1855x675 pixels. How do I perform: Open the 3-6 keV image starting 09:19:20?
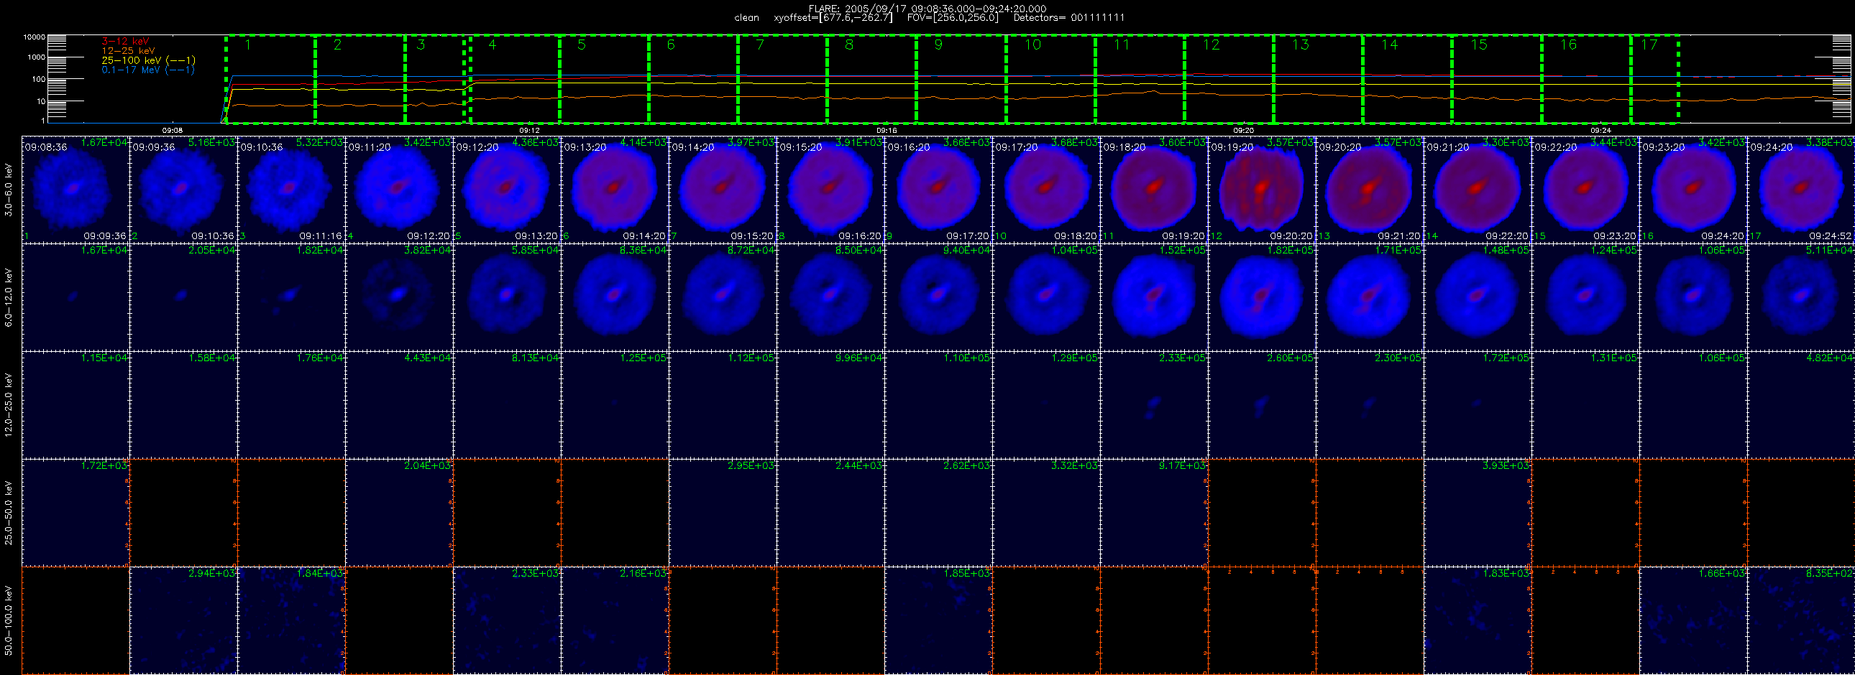click(1263, 189)
